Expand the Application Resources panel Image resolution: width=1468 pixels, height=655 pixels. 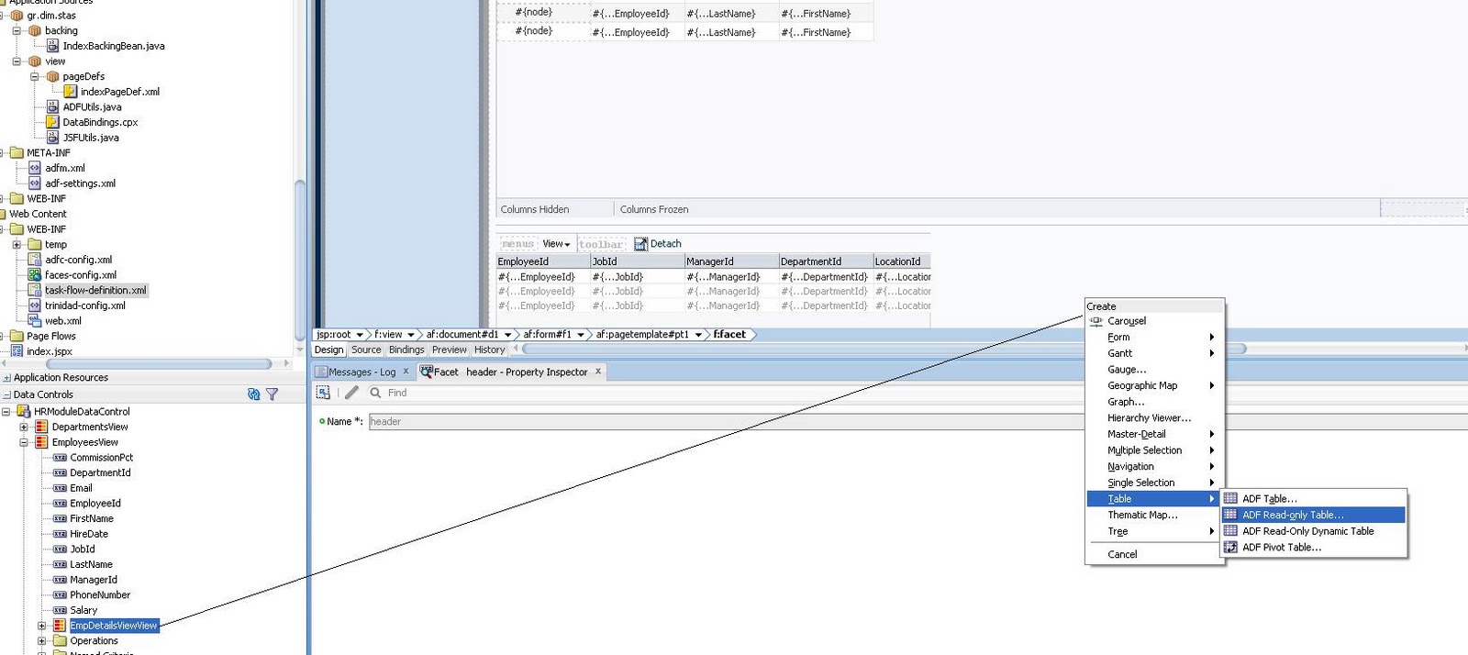[7, 378]
